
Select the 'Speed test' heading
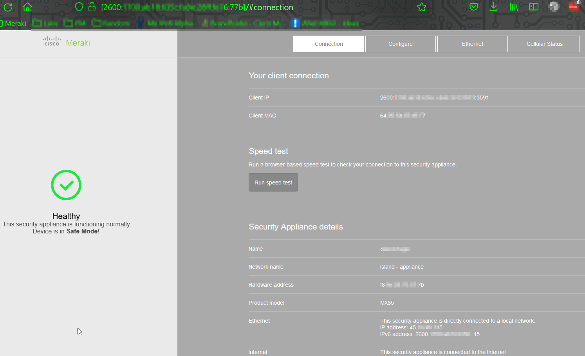tap(269, 151)
